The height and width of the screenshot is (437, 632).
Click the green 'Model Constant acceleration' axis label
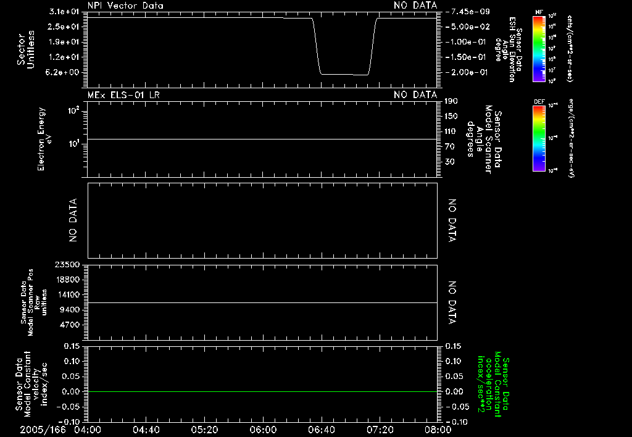(493, 384)
